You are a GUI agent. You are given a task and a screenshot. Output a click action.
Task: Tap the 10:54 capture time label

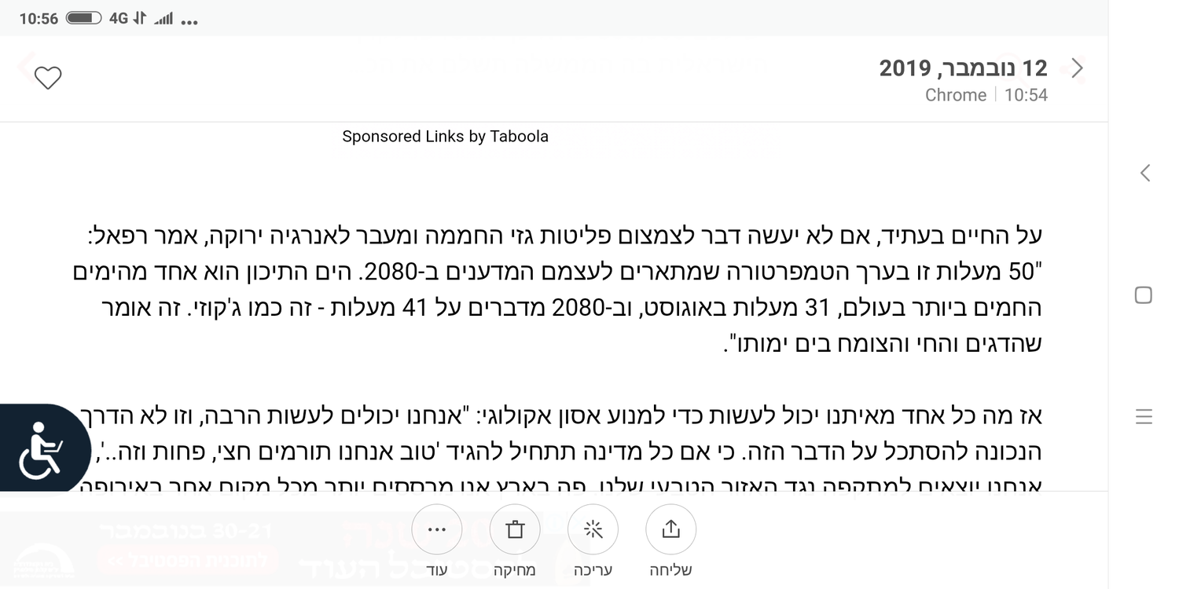click(1026, 95)
